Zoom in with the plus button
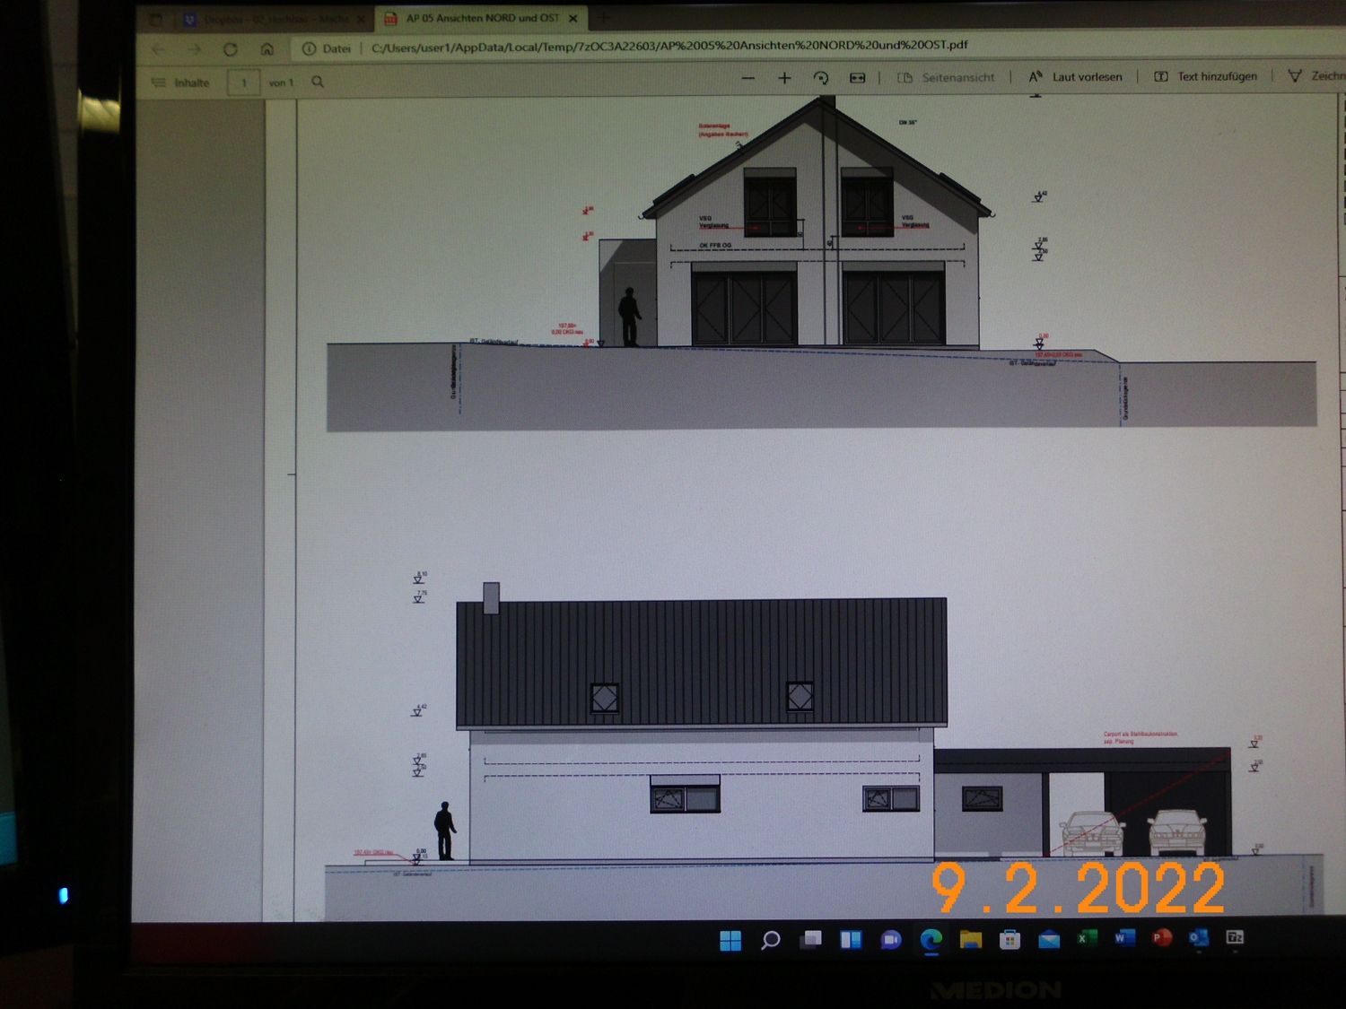This screenshot has width=1346, height=1009. pyautogui.click(x=784, y=79)
